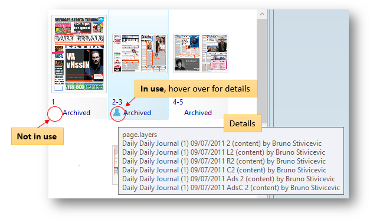Click the partly hidden thumbnail beside the tooltip
The width and height of the screenshot is (370, 222).
tap(115, 165)
